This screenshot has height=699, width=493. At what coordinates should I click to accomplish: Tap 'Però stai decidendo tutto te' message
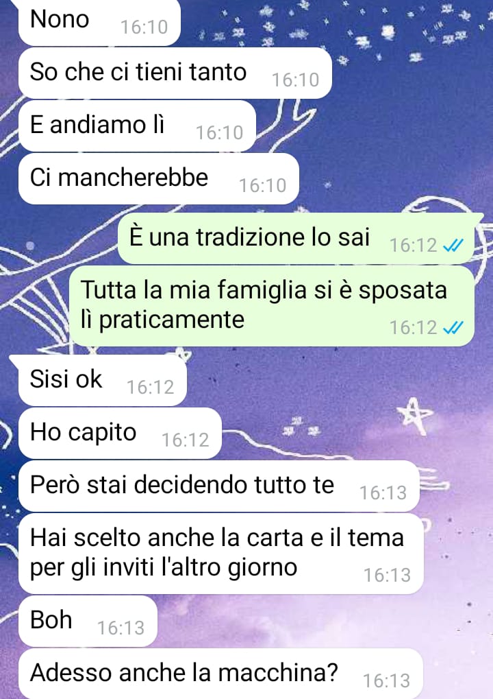point(219,486)
